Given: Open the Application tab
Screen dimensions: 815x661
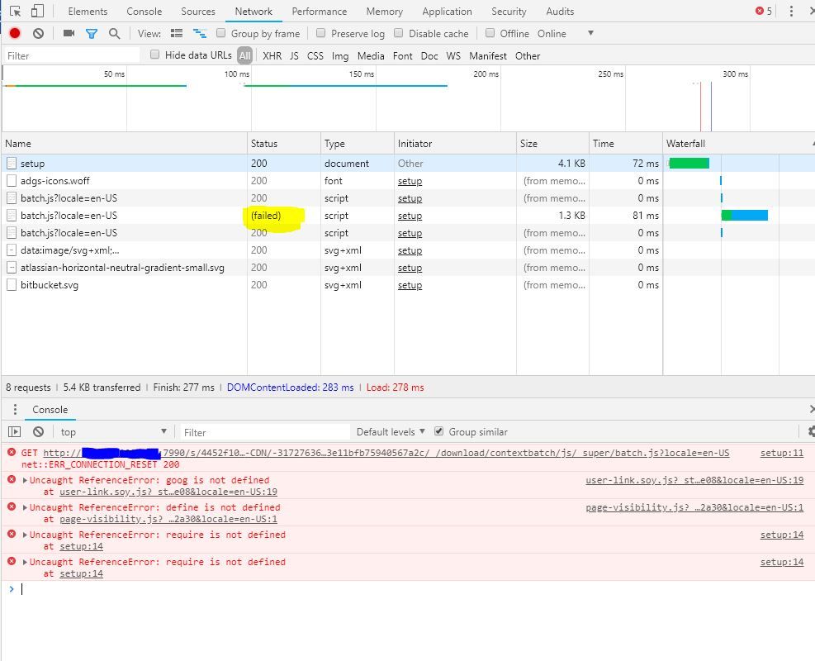Looking at the screenshot, I should point(447,12).
